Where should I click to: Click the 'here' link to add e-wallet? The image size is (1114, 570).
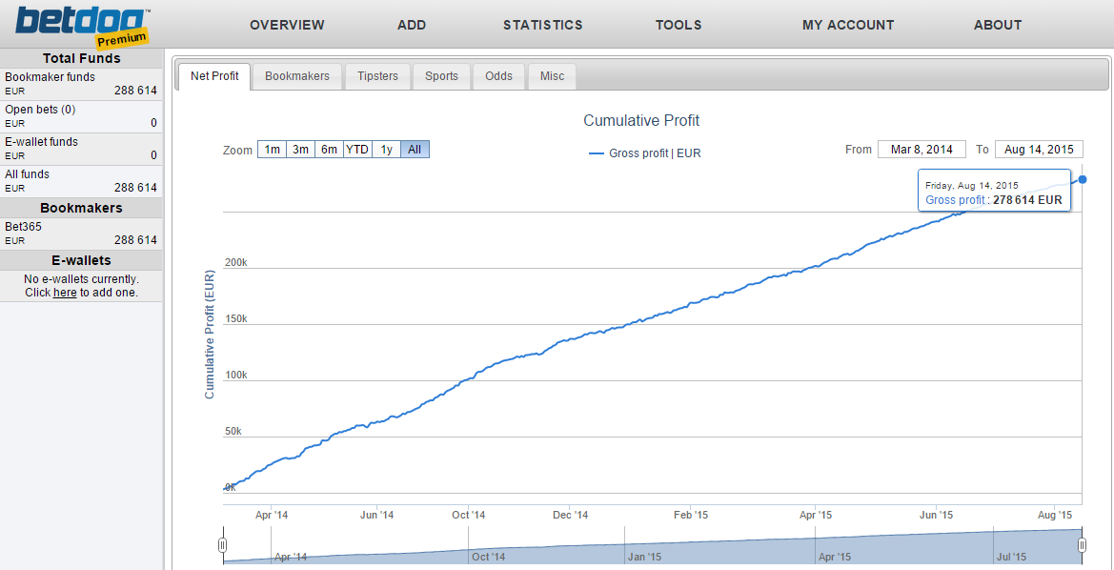(65, 292)
